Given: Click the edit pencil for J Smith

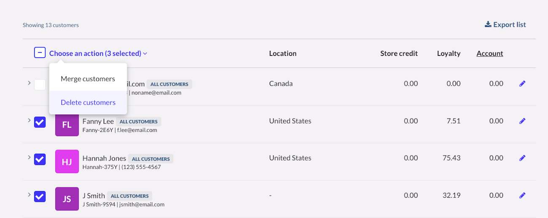Looking at the screenshot, I should (522, 195).
